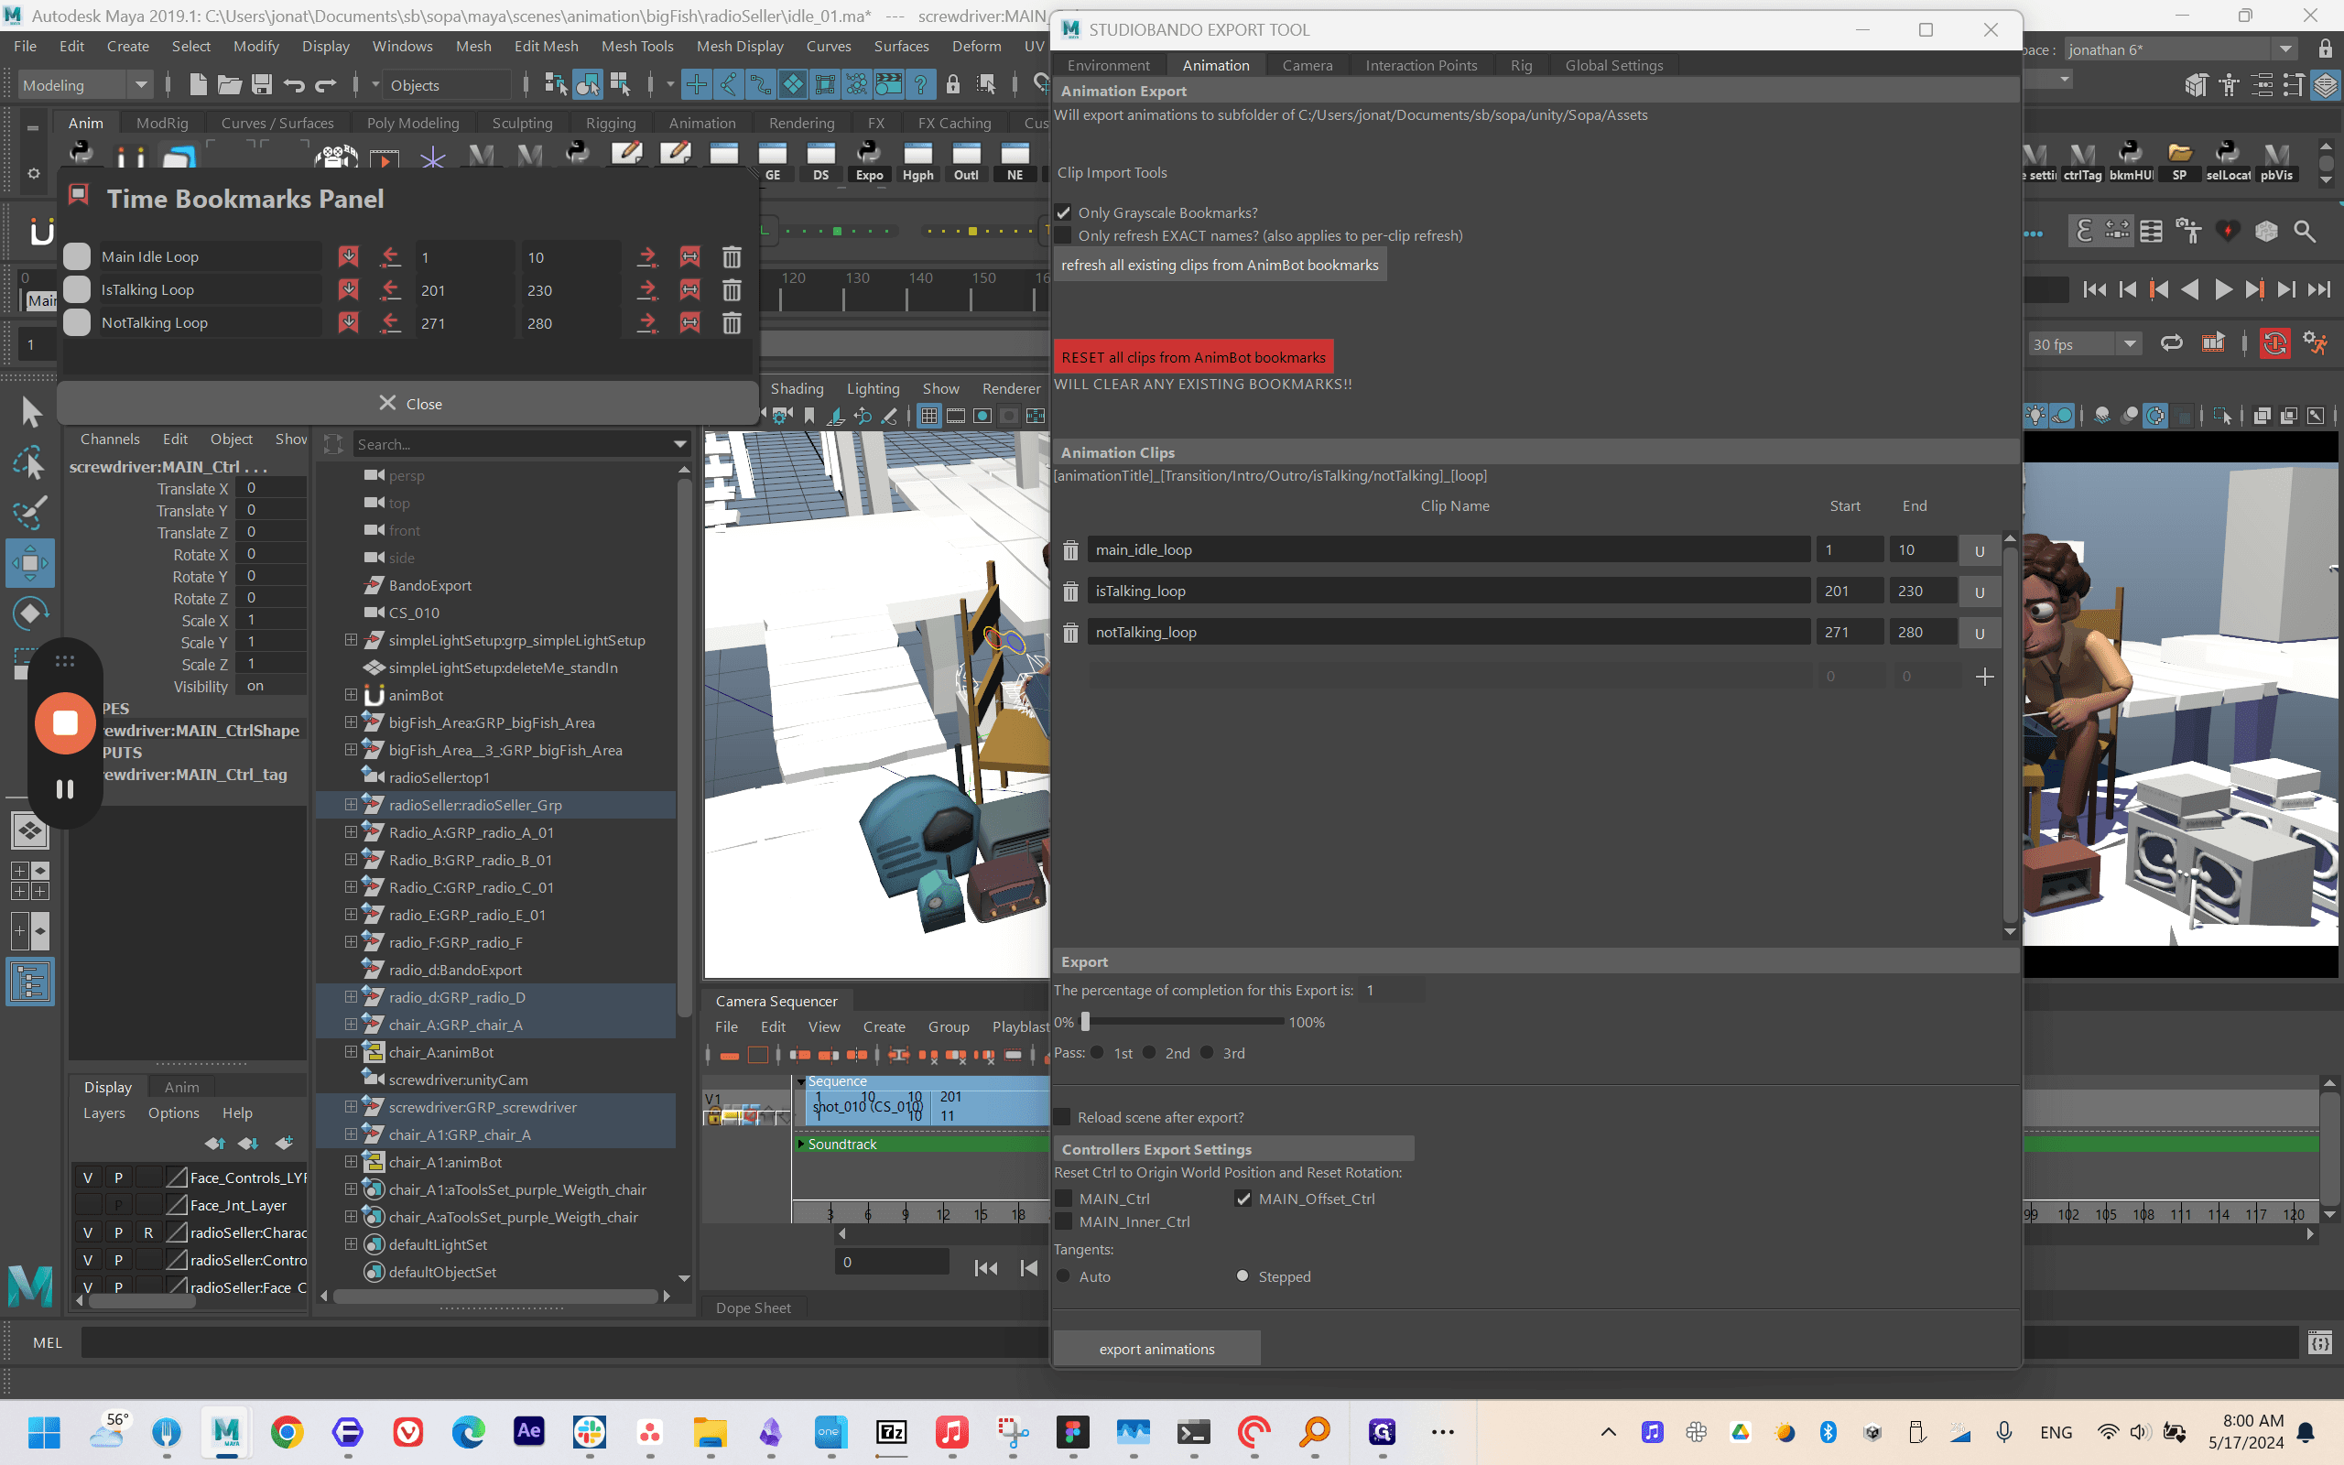Expand defaultLightSet in outliner

click(x=351, y=1244)
